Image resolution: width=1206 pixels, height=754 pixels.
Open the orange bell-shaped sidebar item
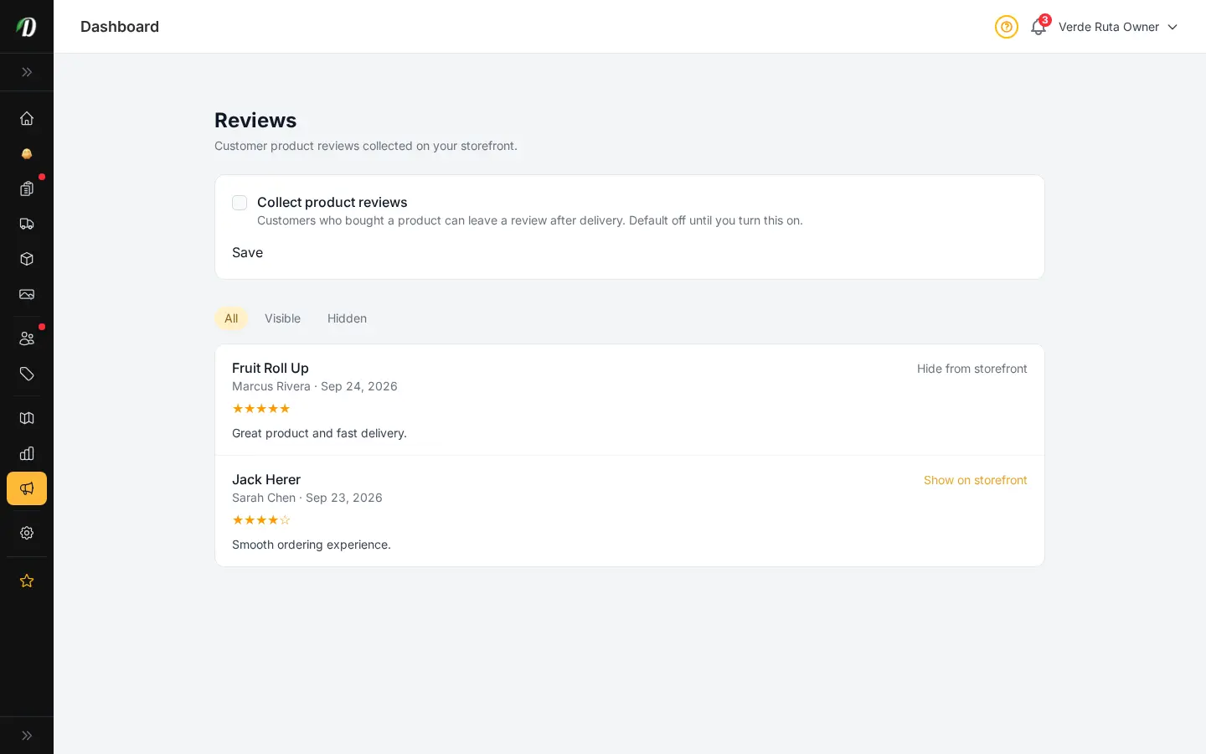27,153
